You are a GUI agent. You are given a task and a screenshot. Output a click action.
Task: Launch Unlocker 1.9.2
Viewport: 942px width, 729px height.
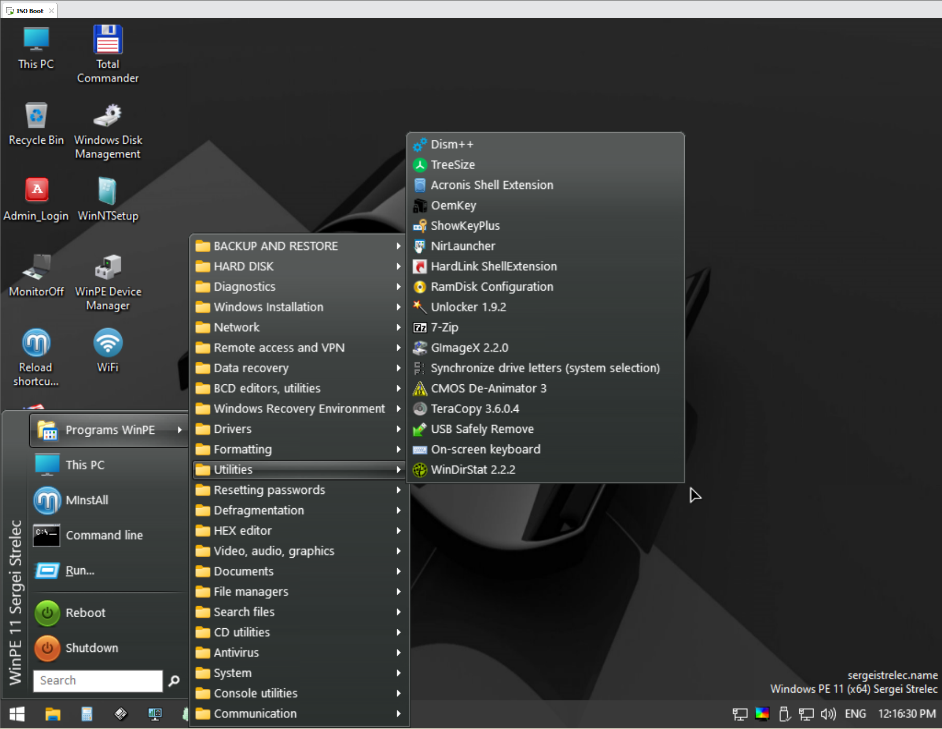pyautogui.click(x=545, y=307)
